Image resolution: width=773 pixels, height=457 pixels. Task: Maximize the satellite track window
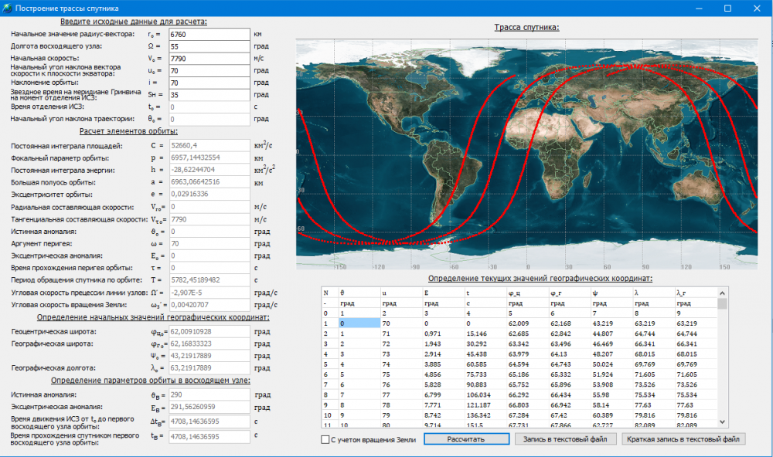click(727, 8)
